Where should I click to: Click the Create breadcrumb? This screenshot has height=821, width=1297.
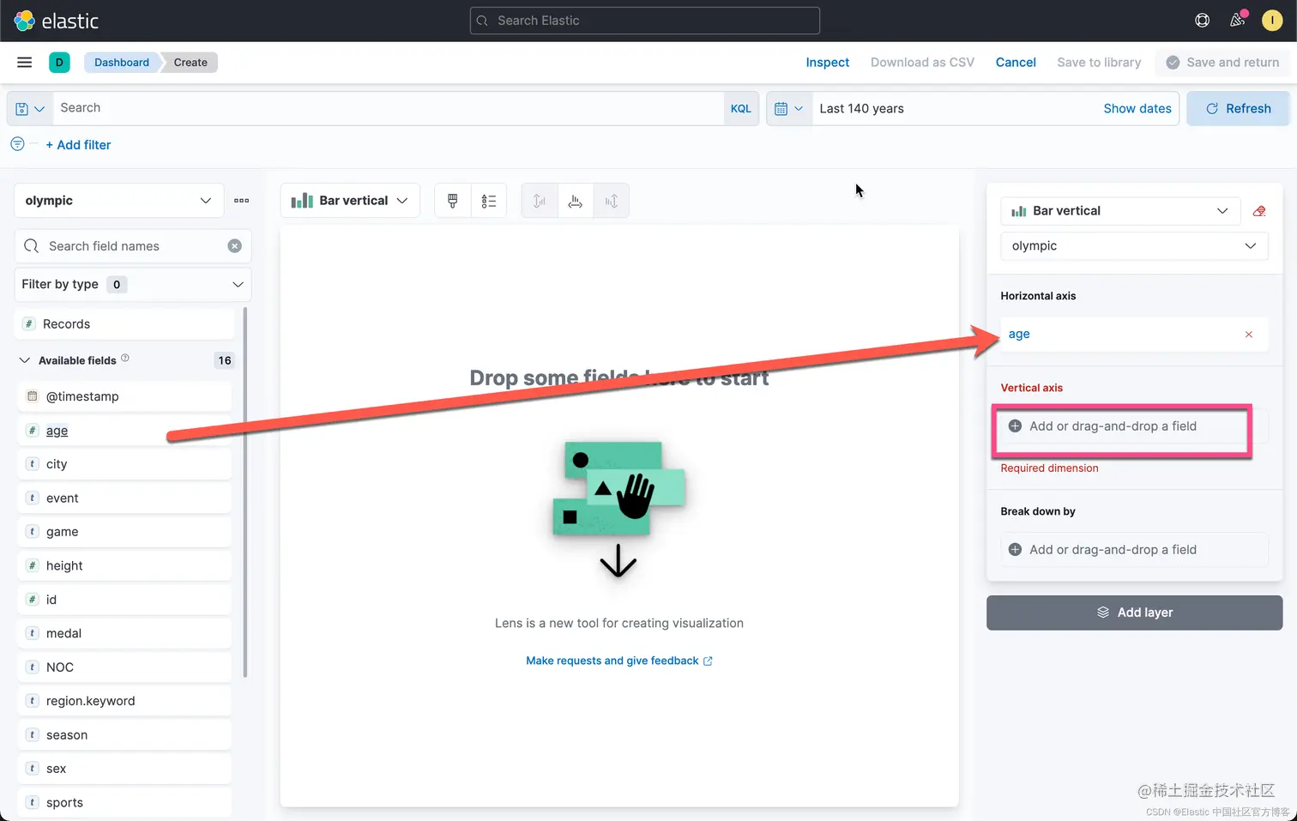[x=190, y=63]
